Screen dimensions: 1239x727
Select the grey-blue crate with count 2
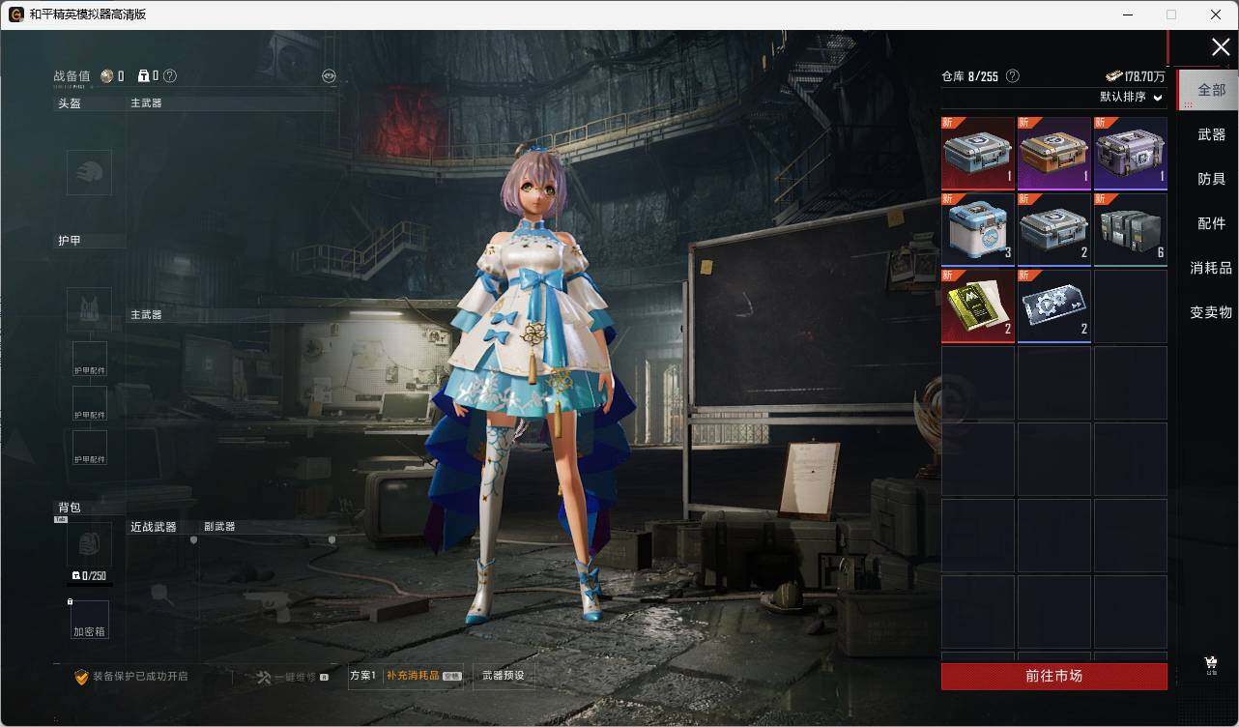point(1053,229)
